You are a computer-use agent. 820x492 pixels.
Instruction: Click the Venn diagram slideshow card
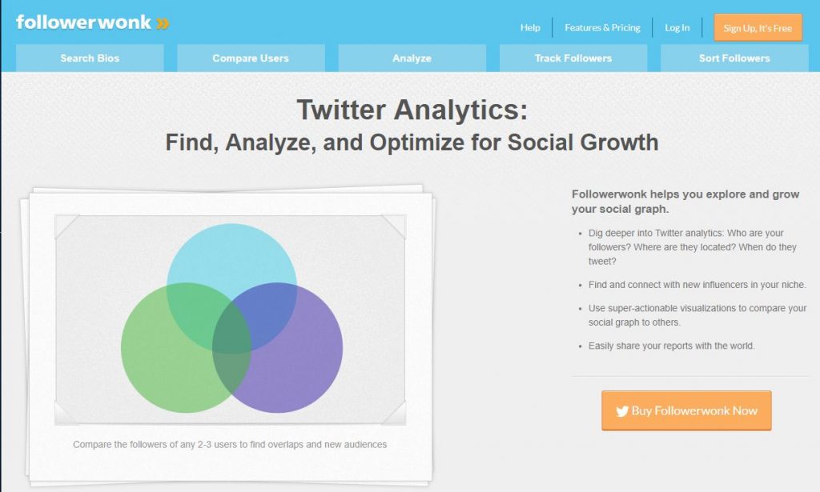pos(230,334)
